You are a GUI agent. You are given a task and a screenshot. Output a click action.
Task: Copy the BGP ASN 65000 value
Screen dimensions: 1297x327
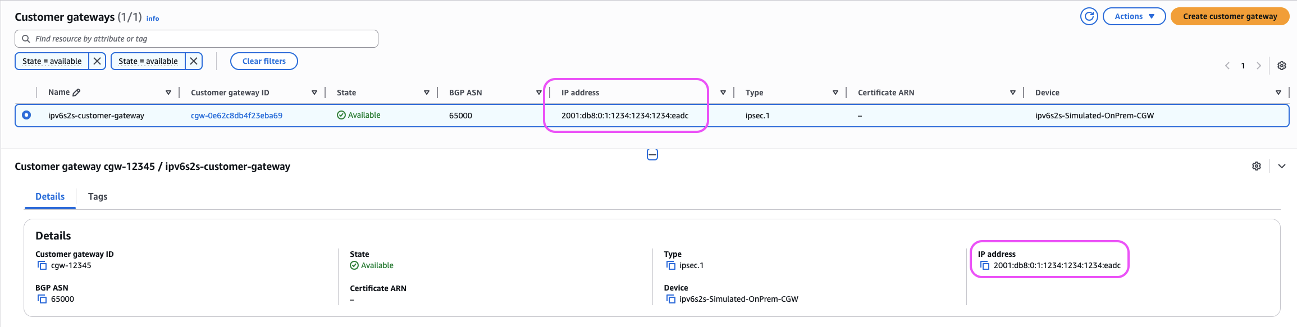click(42, 299)
